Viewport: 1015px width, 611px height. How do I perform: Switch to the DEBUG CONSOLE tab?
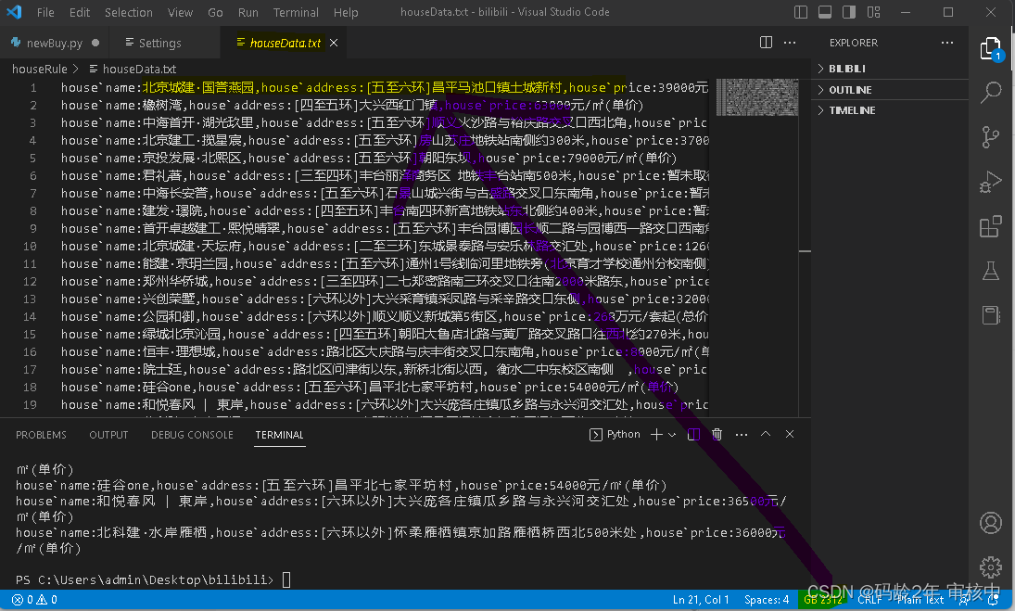pos(192,435)
